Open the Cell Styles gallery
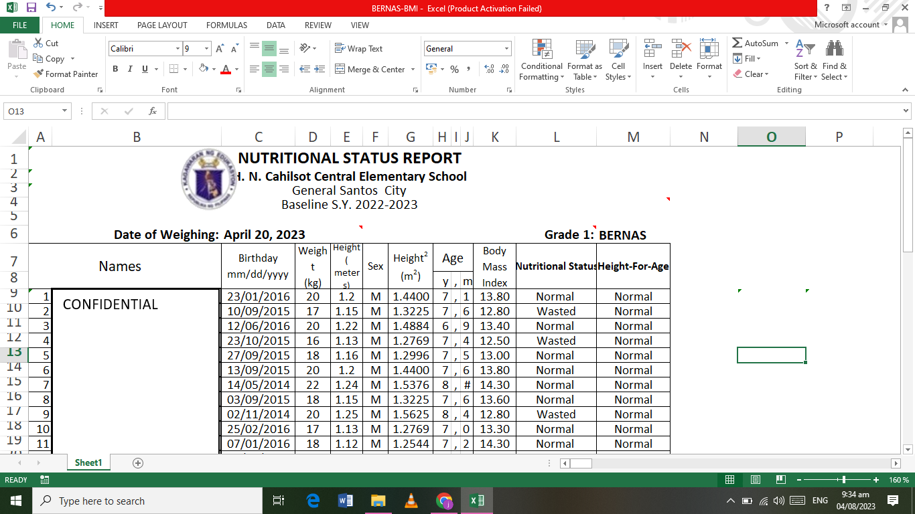The height and width of the screenshot is (514, 915). [618, 60]
